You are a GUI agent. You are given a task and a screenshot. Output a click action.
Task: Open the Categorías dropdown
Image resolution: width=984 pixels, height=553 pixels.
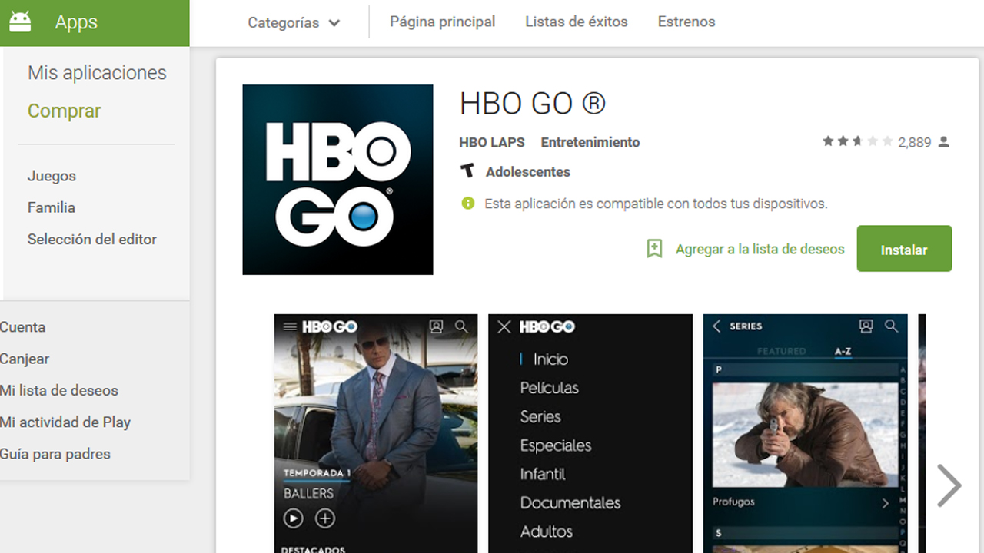294,22
